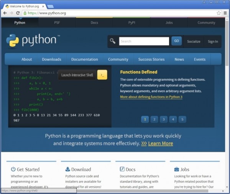The image size is (230, 194).
Task: Click the Functions Defined heading
Action: [x=139, y=72]
